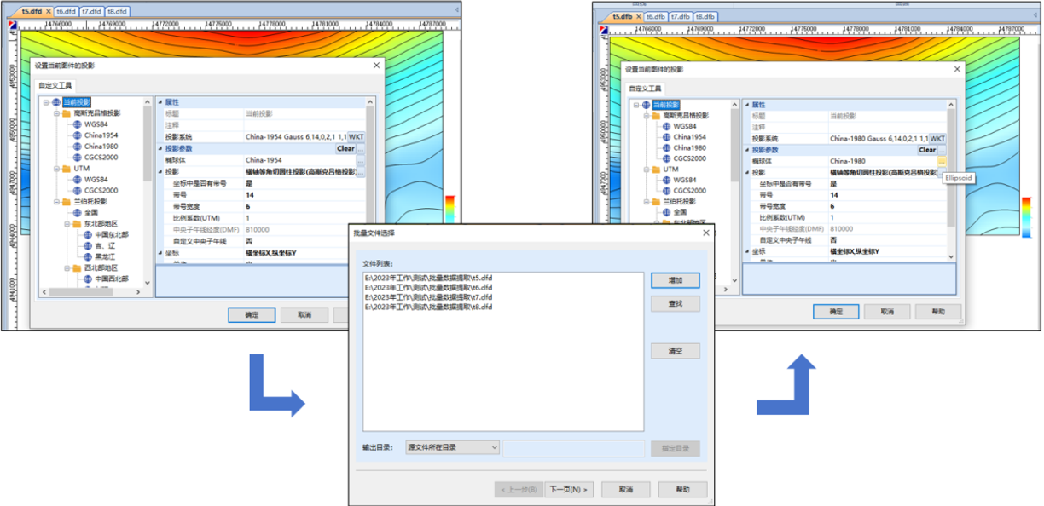The width and height of the screenshot is (1044, 506).
Task: Collapse 投影参数 section showing China-1954
Action: coord(159,148)
